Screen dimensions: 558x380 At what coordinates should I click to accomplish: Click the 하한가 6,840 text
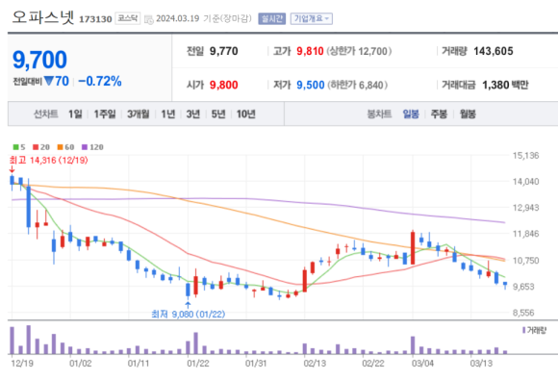(357, 85)
